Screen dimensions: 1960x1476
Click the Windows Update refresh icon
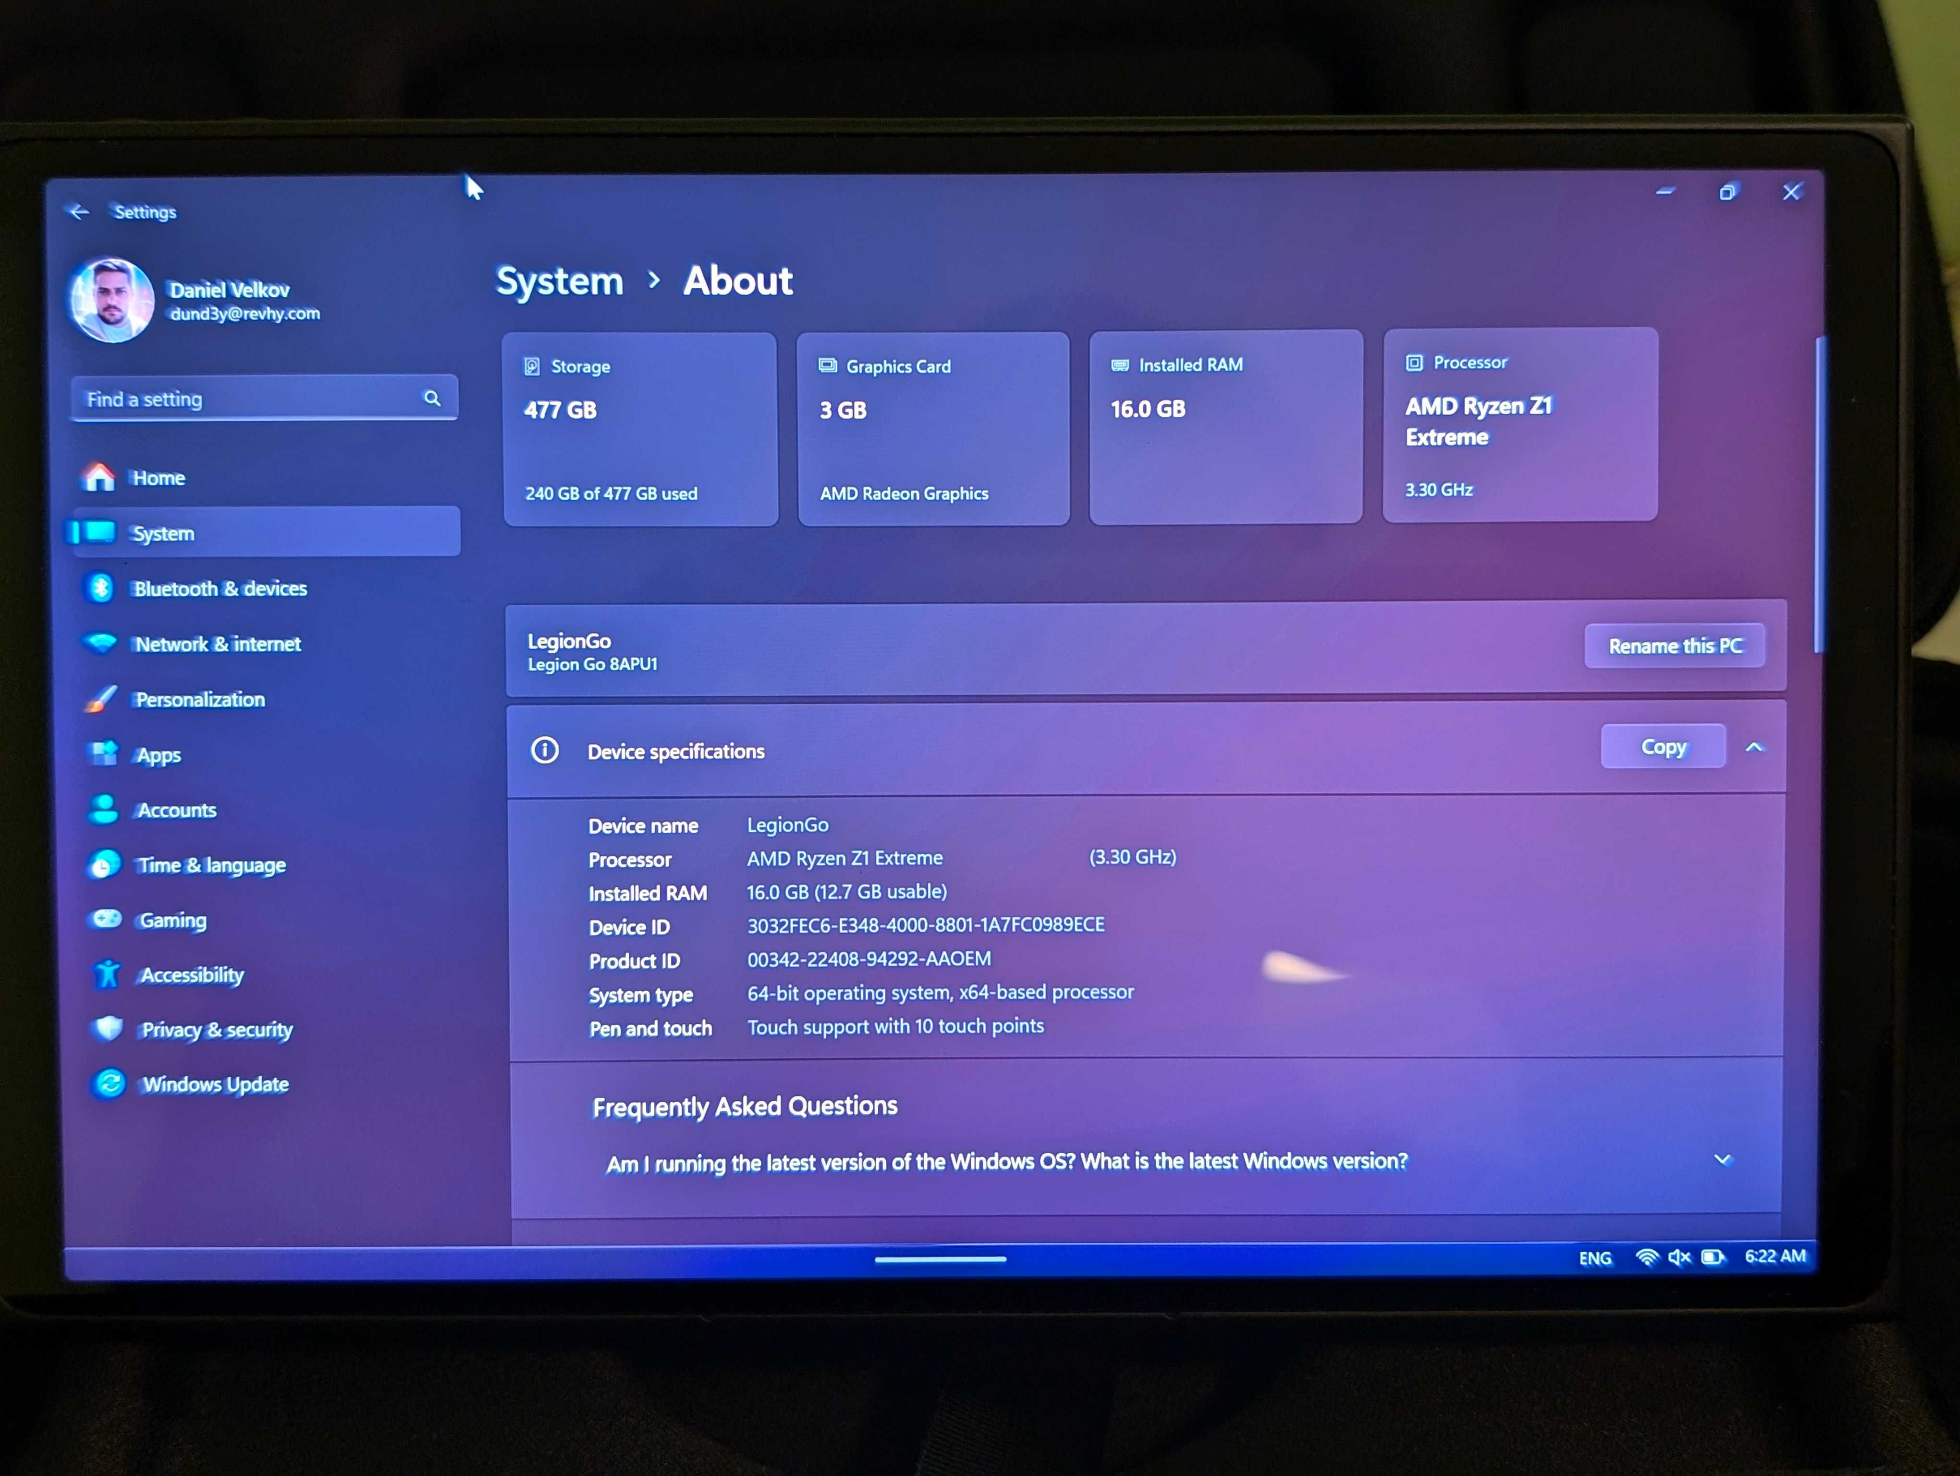pyautogui.click(x=110, y=1082)
